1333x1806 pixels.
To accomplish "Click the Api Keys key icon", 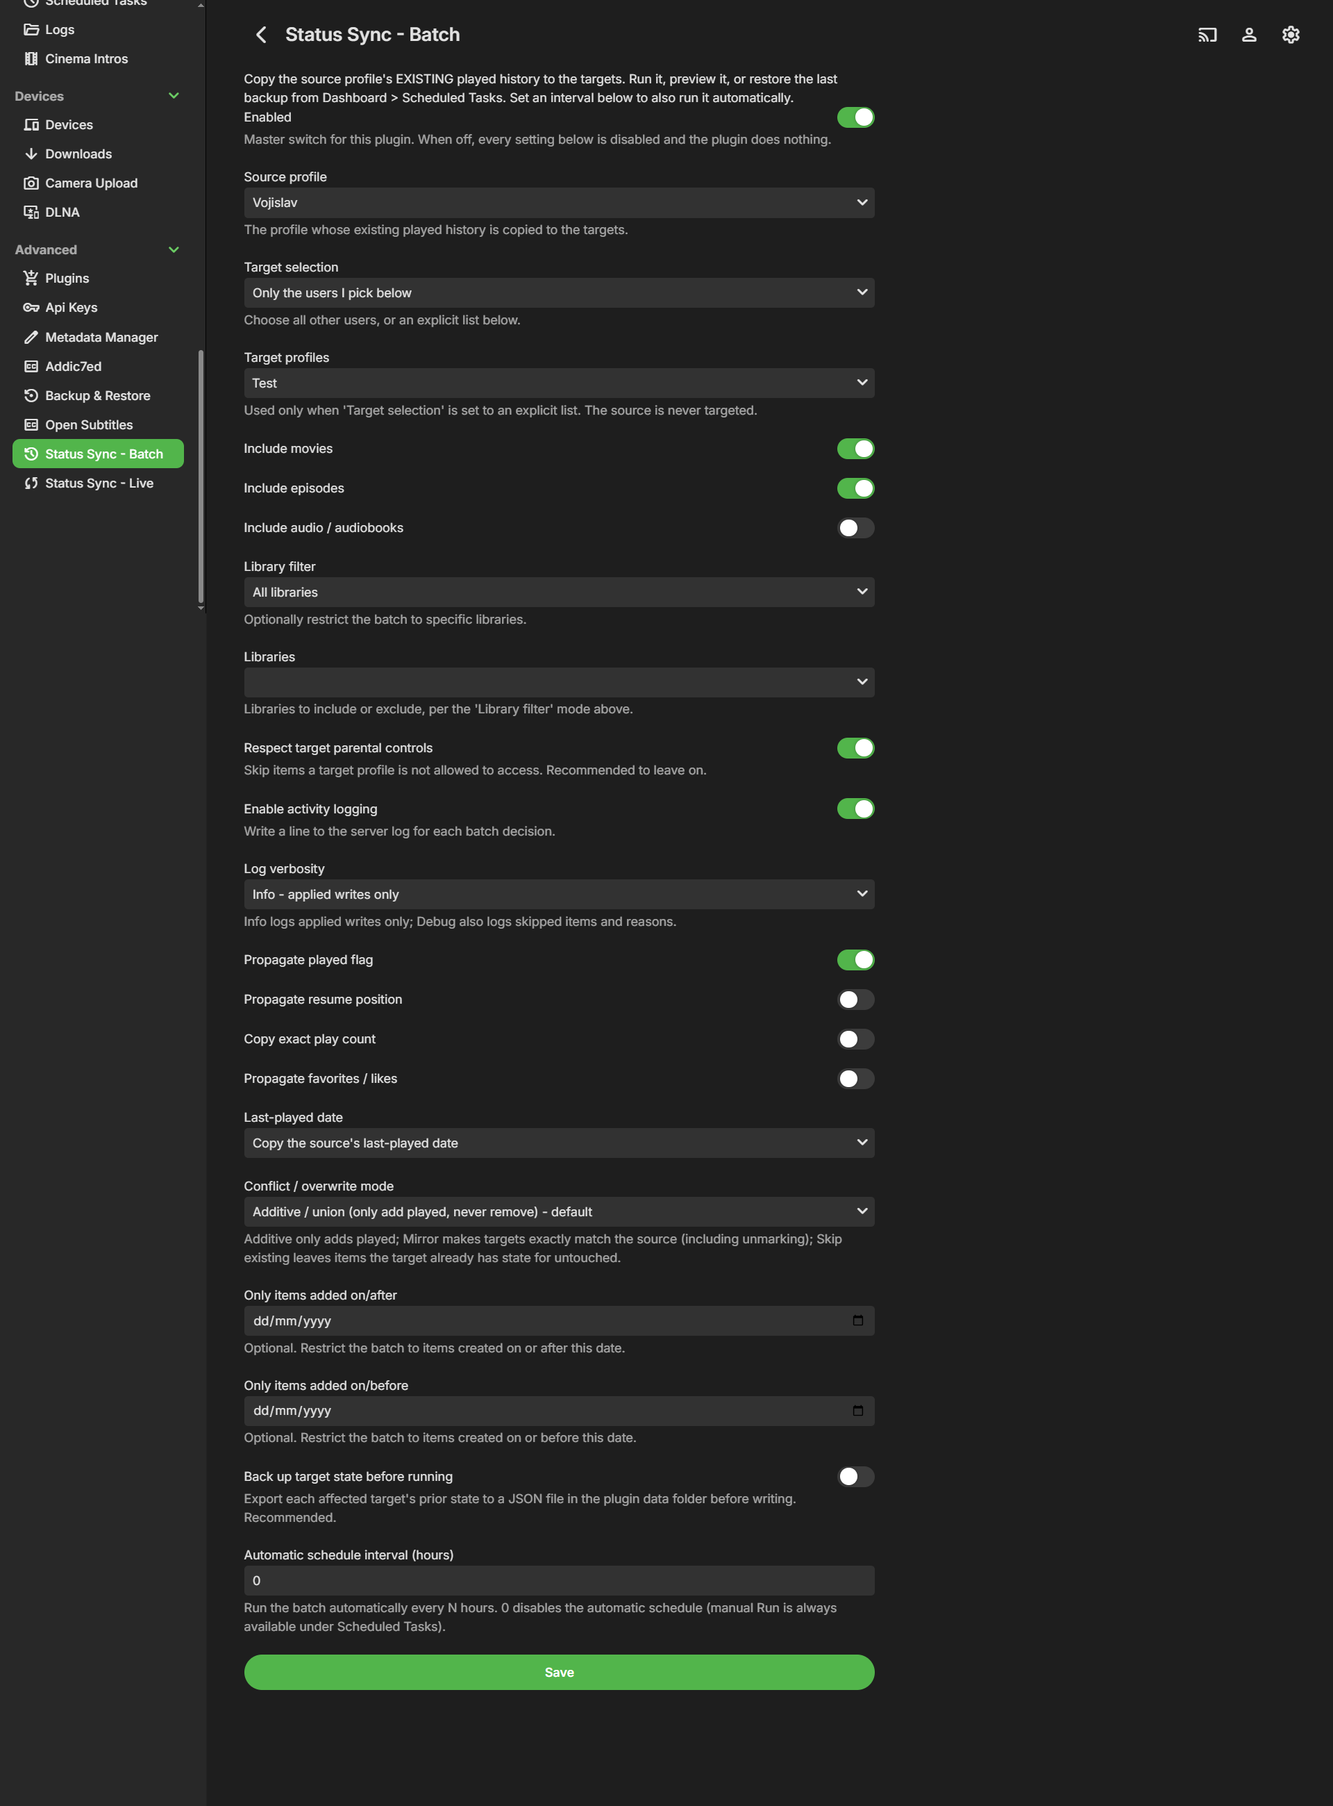I will tap(31, 308).
